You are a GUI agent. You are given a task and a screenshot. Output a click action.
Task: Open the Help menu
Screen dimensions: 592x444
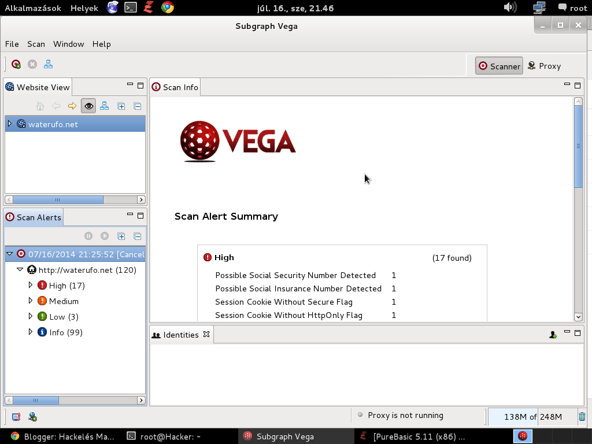click(102, 44)
